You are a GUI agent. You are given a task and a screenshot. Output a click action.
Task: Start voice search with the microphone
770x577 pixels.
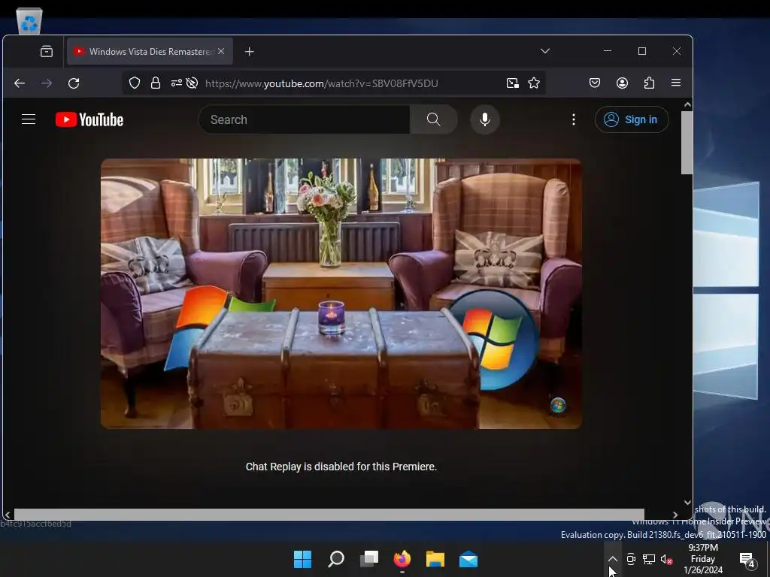(485, 119)
